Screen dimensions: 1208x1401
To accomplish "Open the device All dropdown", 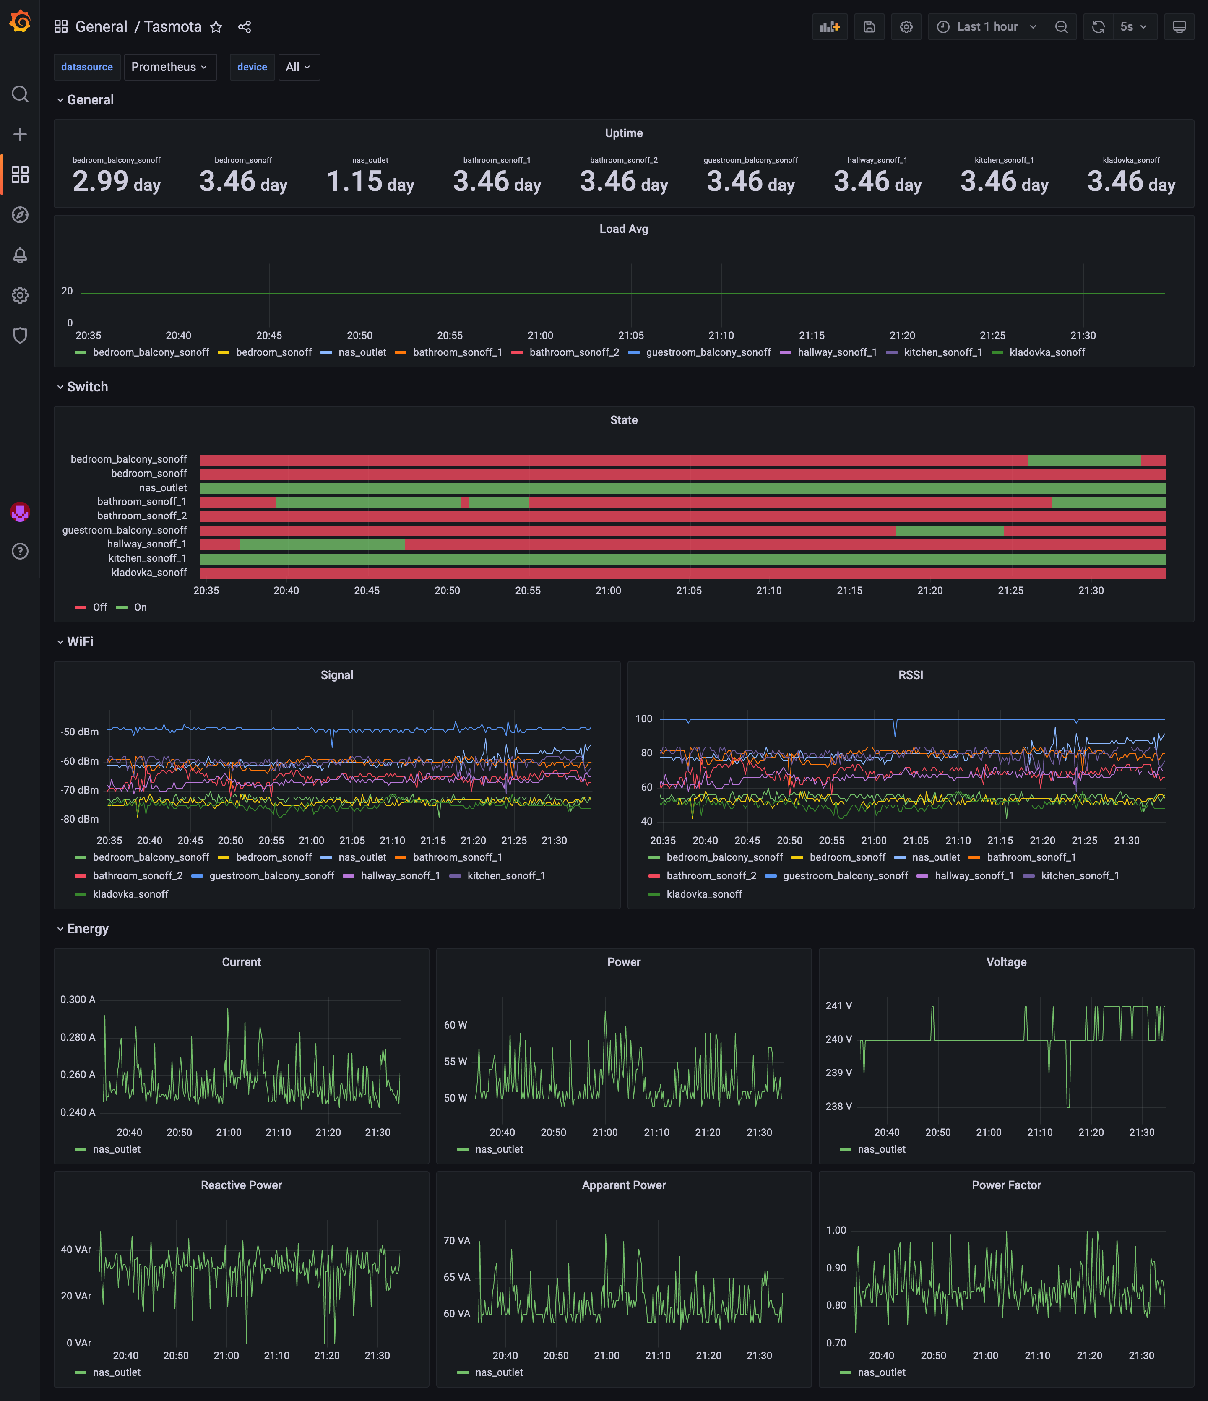I will 298,67.
